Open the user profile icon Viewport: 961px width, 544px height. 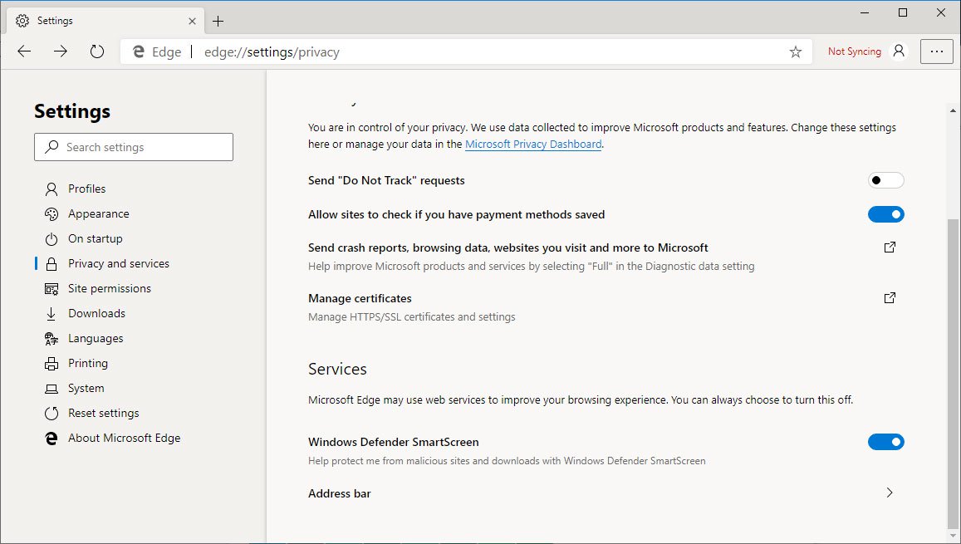899,51
